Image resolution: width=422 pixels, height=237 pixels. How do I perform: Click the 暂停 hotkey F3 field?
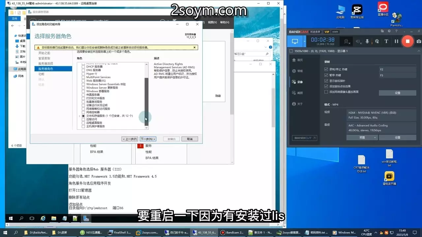click(398, 75)
